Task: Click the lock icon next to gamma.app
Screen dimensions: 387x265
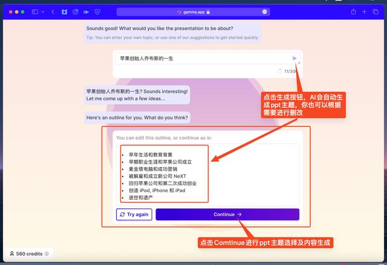Action: coord(208,12)
